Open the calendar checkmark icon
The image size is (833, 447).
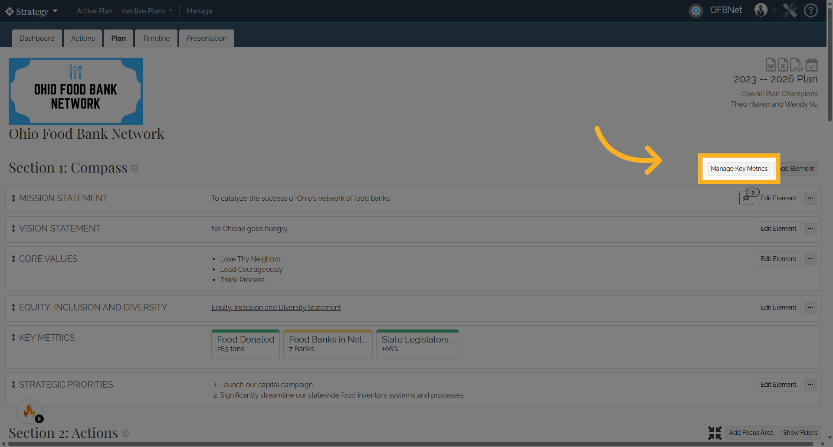812,65
